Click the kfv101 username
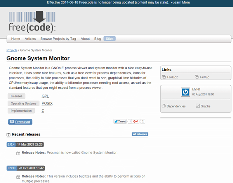 pyautogui.click(x=196, y=90)
